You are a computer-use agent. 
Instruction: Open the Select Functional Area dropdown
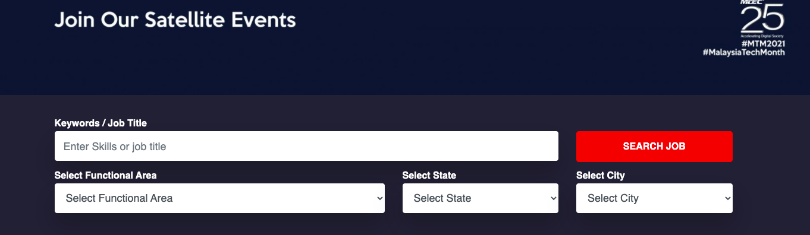point(219,198)
